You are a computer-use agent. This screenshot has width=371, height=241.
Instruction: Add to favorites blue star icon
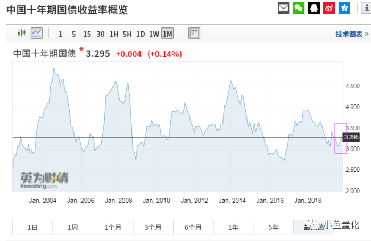point(344,8)
